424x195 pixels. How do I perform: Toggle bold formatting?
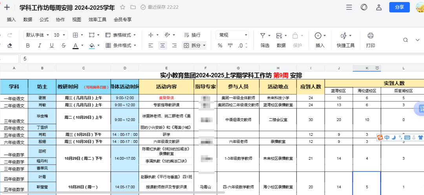click(28, 45)
